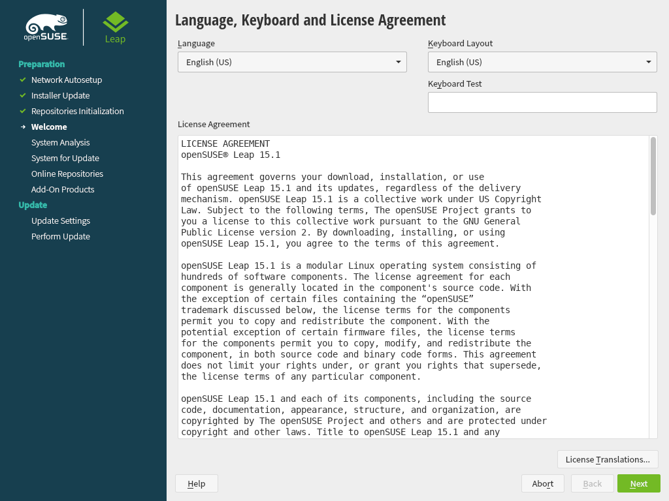
Task: Open License Translations dialog
Action: pos(608,459)
